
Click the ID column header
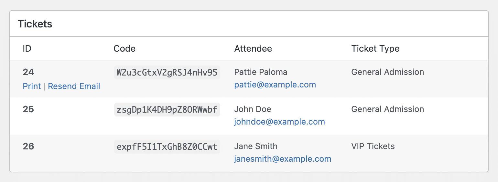coord(27,48)
